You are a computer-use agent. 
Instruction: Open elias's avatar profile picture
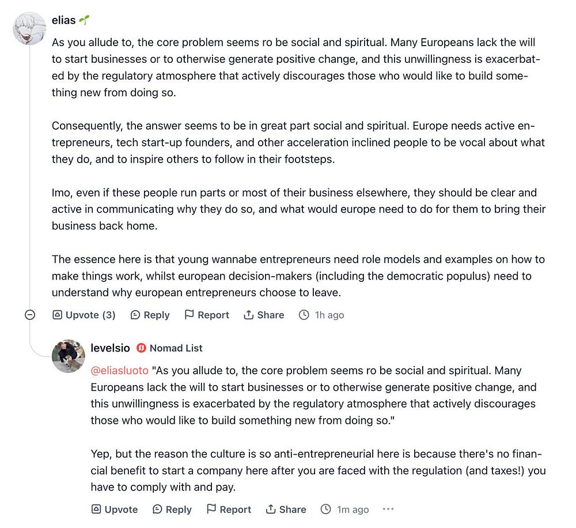tap(29, 28)
